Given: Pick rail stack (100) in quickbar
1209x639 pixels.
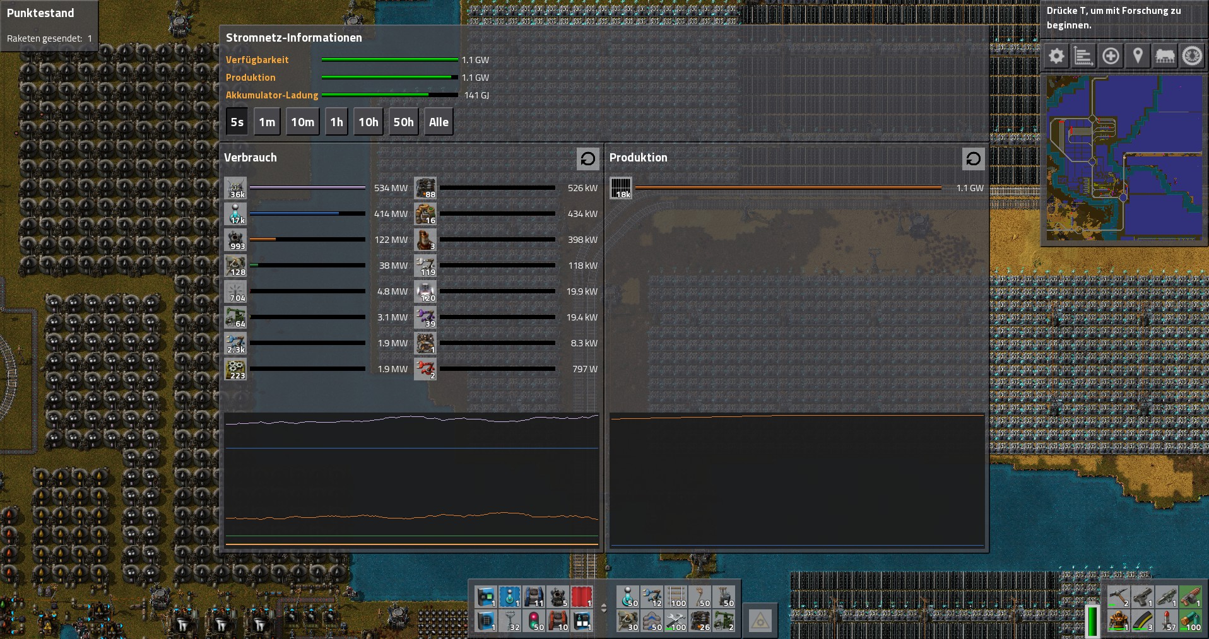Looking at the screenshot, I should (x=676, y=597).
